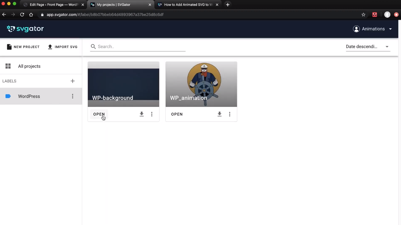Click the red browser extension icon

click(x=375, y=14)
